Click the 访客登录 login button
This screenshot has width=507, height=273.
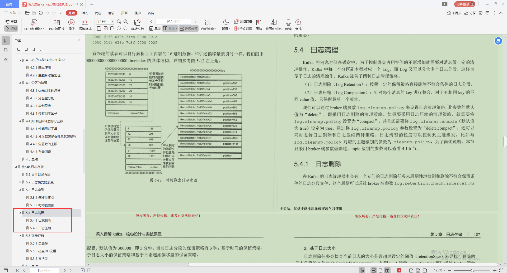pos(464,4)
